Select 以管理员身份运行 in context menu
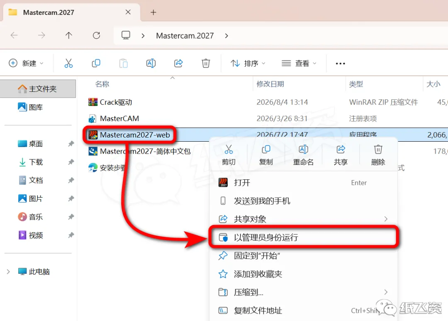Viewport: 448px width, 321px height. pyautogui.click(x=303, y=237)
